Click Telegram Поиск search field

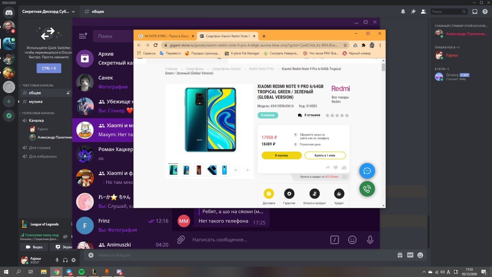click(x=113, y=36)
